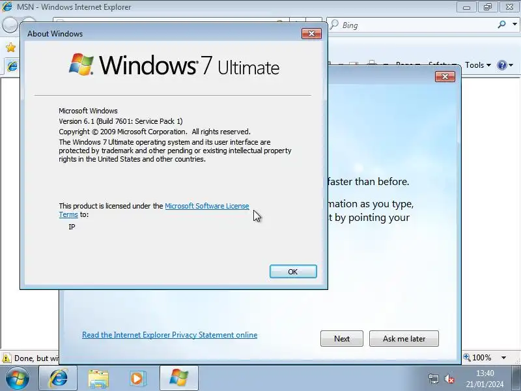Open the Help question mark menu
The image size is (521, 391).
coord(501,65)
